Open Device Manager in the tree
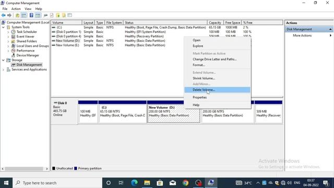The image size is (334, 188). [x=28, y=55]
